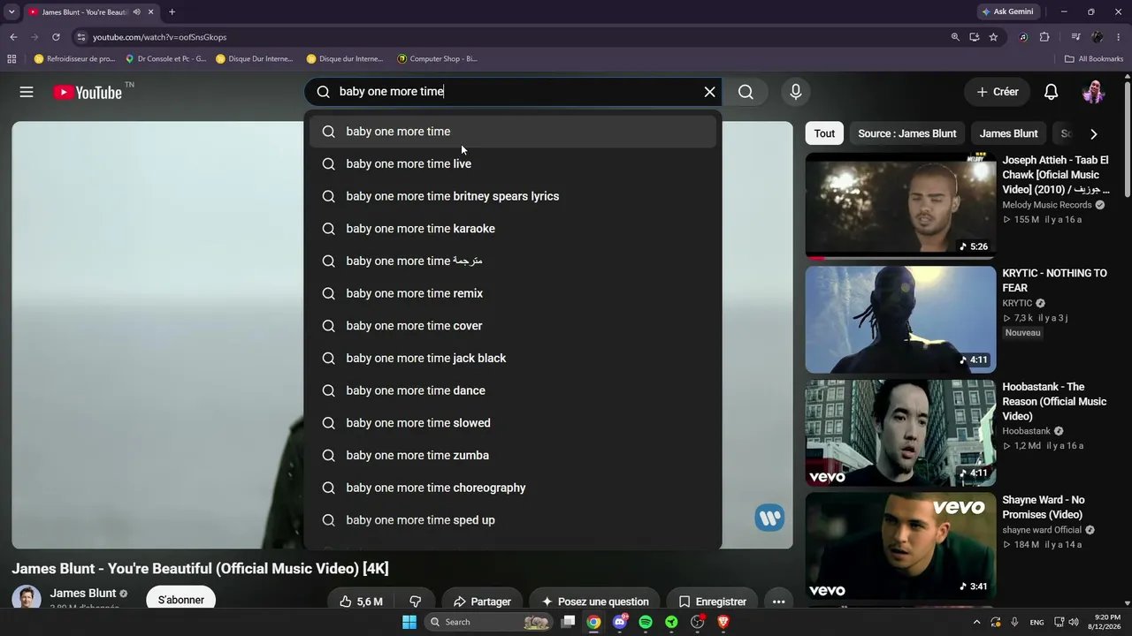This screenshot has width=1132, height=636.
Task: Open Windows Start menu
Action: (x=409, y=622)
